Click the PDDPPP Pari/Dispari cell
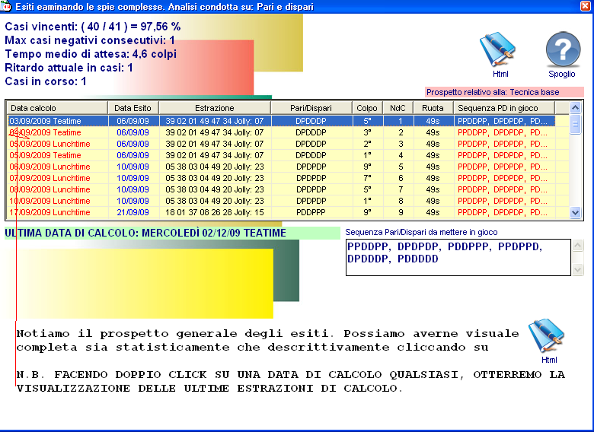 tap(311, 212)
